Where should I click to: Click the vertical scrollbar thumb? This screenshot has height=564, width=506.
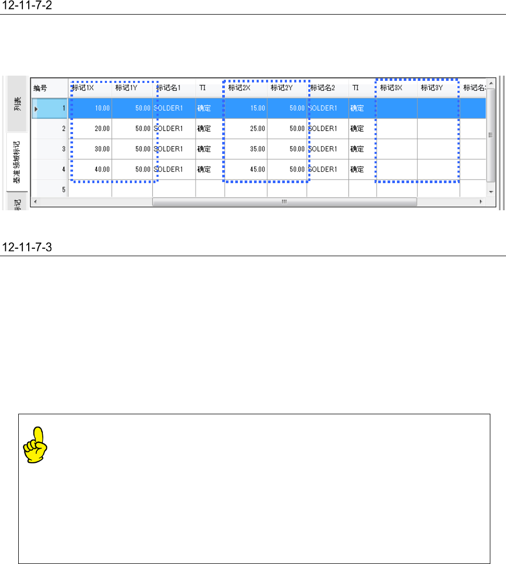click(491, 135)
